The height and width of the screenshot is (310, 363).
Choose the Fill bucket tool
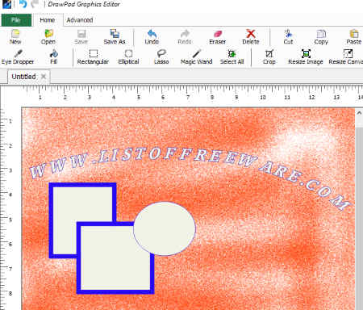[x=54, y=57]
